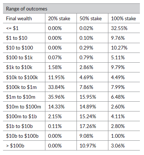The height and width of the screenshot is (155, 144).
Task: Select the $1 to $10 row label
Action: [16, 38]
